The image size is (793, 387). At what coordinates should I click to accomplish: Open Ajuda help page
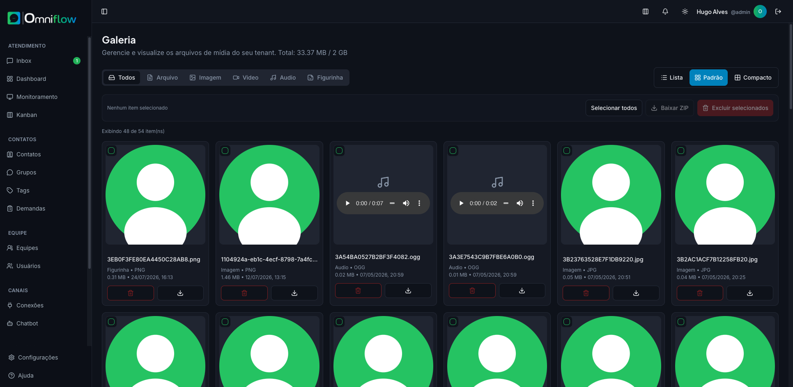(45, 376)
